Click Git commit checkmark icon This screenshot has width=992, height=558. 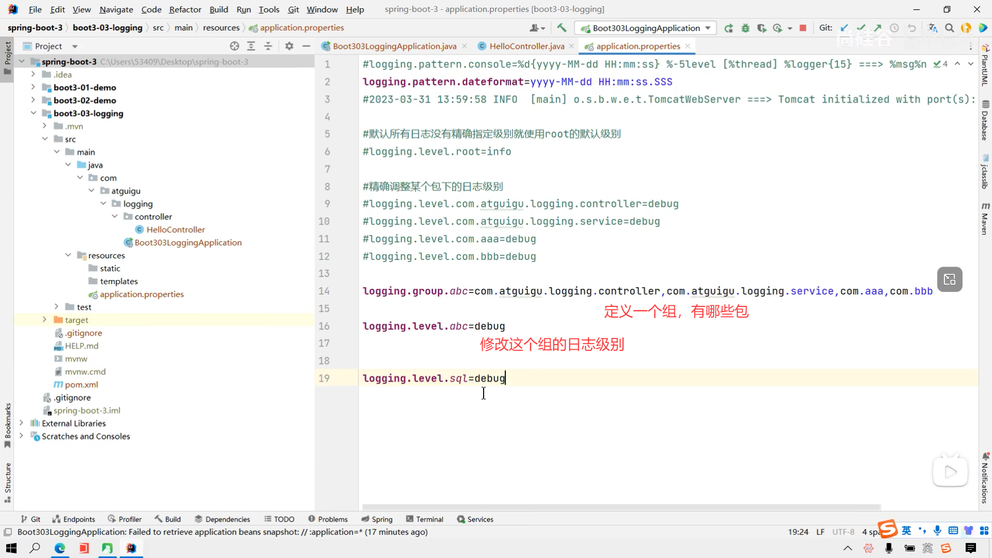tap(861, 28)
